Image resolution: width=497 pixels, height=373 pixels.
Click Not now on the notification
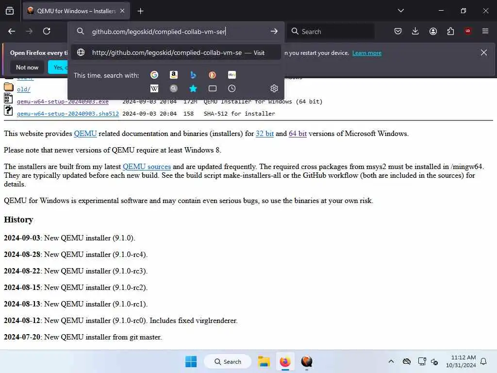tap(27, 67)
